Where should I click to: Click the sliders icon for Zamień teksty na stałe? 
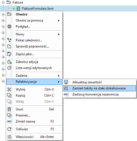[x=66, y=88]
